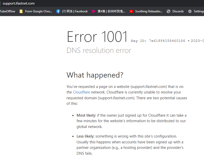Viewport: 204px width, 166px height.
Task: Click the DNS resolution error subtitle
Action: 99,50
